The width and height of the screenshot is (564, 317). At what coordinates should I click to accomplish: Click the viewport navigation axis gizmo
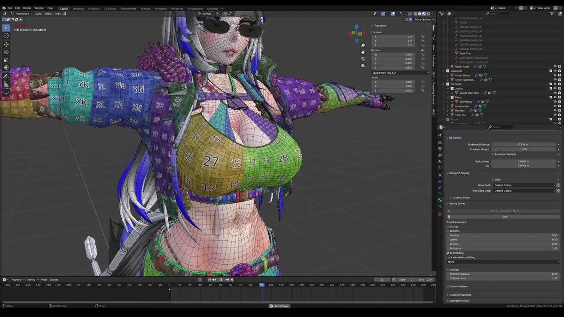click(x=357, y=33)
